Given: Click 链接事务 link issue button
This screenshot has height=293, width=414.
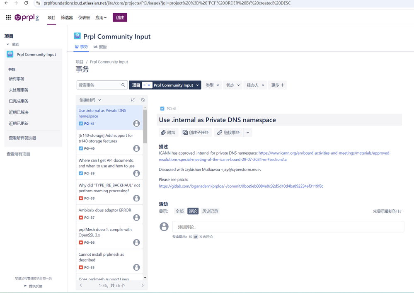Looking at the screenshot, I should (x=228, y=133).
